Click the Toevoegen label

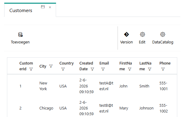pyautogui.click(x=20, y=42)
